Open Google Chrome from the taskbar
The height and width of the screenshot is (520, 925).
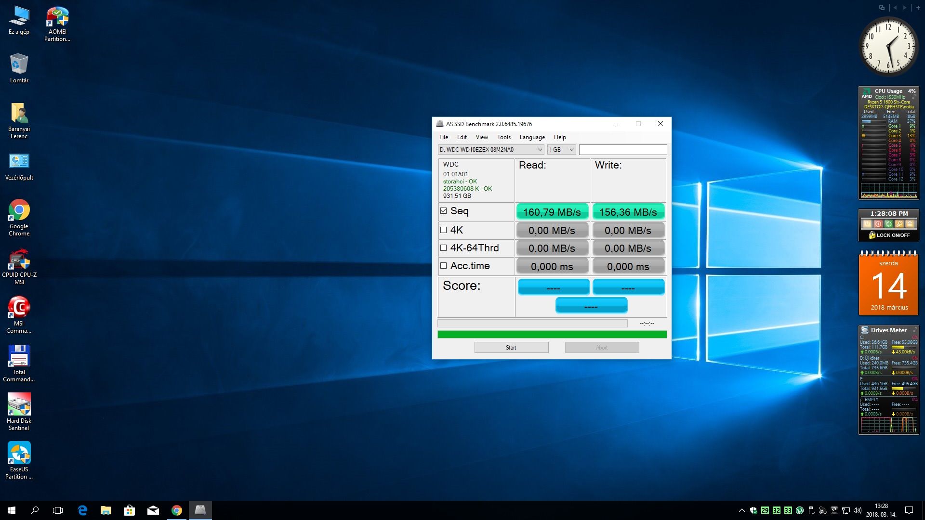tap(176, 510)
